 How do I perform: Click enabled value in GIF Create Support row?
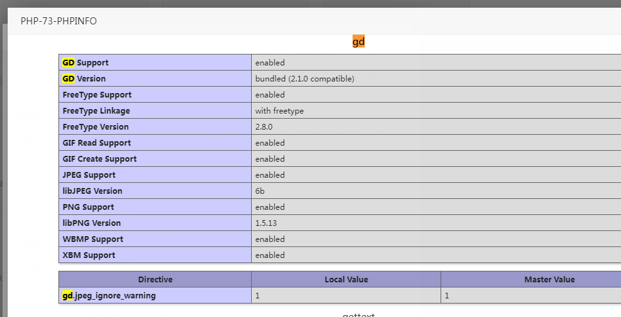coord(270,158)
